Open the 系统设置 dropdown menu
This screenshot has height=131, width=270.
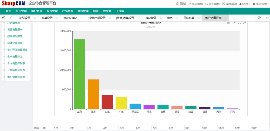tap(260, 4)
